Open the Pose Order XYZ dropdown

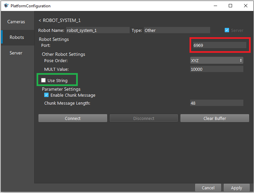pos(216,60)
